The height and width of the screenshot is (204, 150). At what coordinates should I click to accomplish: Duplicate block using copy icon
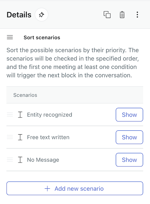(x=107, y=14)
